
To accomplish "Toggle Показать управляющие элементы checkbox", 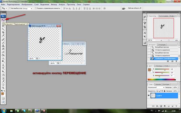I will (x=36, y=8).
